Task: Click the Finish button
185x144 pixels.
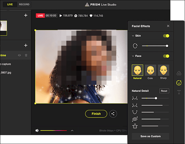Action: pos(96,114)
